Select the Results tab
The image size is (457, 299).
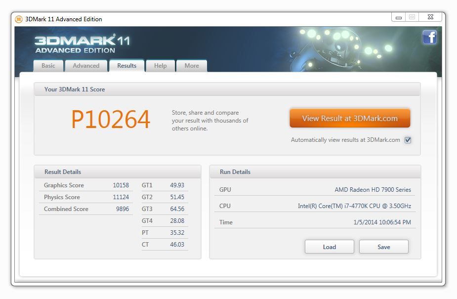pos(127,66)
